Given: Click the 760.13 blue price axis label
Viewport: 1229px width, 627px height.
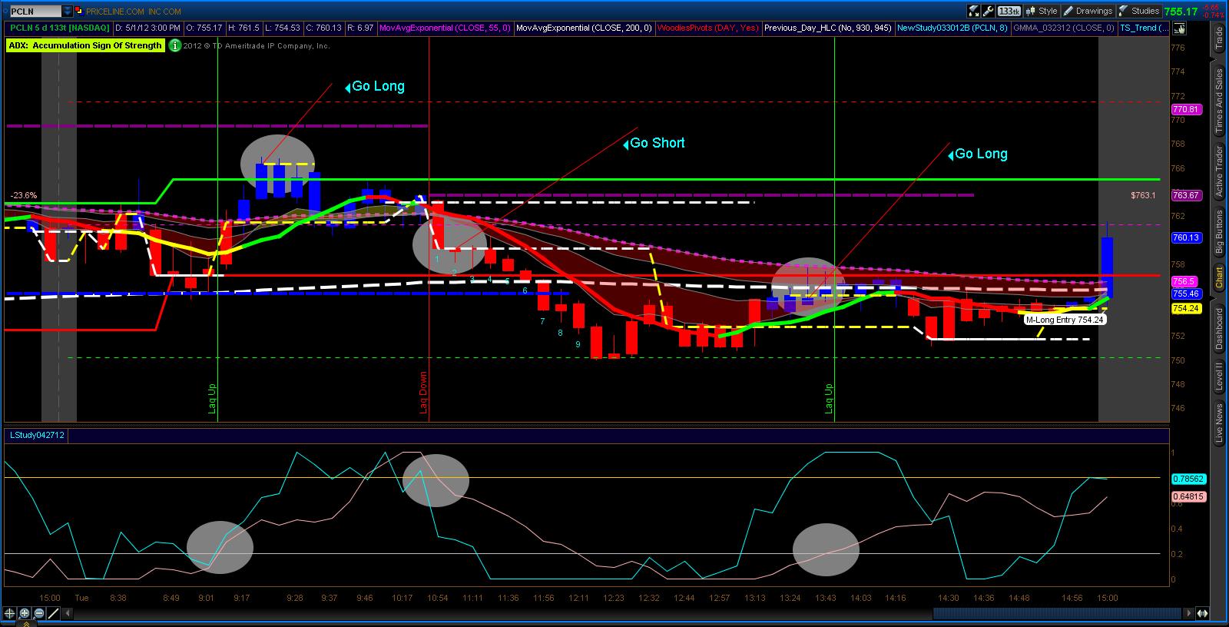Looking at the screenshot, I should [1186, 238].
